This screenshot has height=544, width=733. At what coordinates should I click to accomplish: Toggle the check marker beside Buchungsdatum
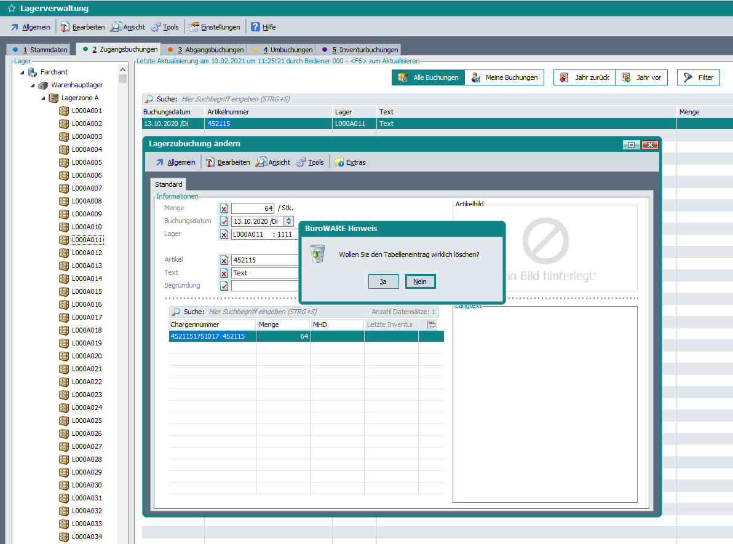tap(224, 221)
